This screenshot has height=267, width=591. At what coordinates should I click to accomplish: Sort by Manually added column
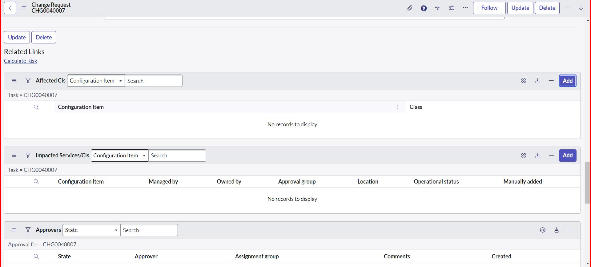pyautogui.click(x=523, y=182)
